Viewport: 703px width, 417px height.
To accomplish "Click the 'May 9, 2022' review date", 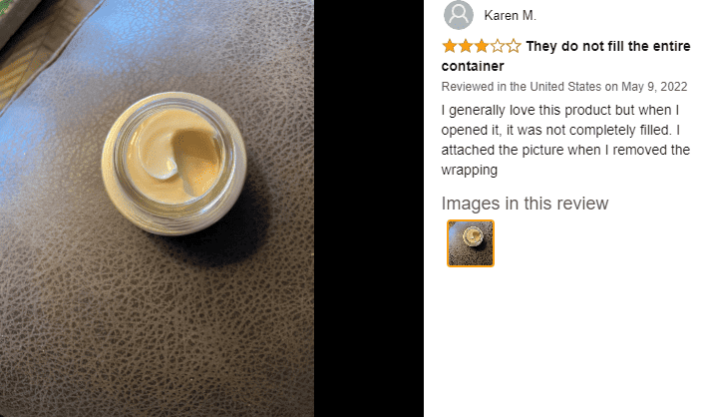I will [654, 87].
